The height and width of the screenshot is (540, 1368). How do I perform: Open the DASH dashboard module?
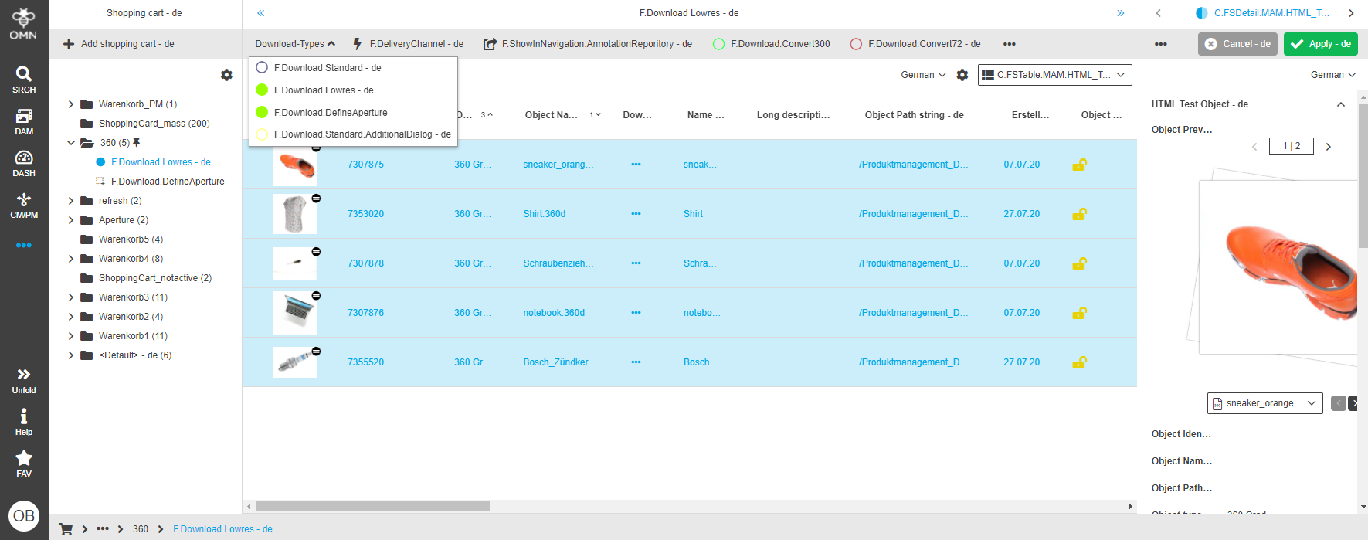pyautogui.click(x=24, y=163)
